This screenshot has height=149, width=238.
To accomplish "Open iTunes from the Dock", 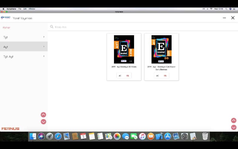I will [143, 136].
